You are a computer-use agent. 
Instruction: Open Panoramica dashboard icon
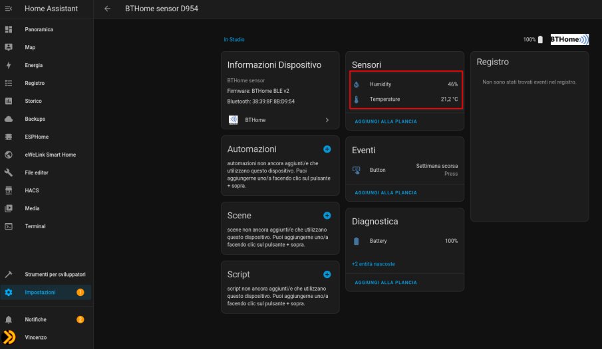point(9,29)
